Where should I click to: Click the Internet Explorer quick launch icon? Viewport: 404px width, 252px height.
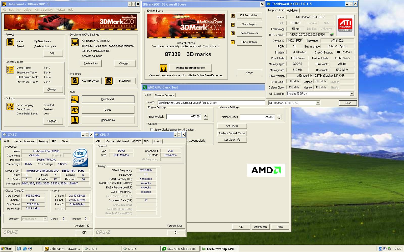24,248
